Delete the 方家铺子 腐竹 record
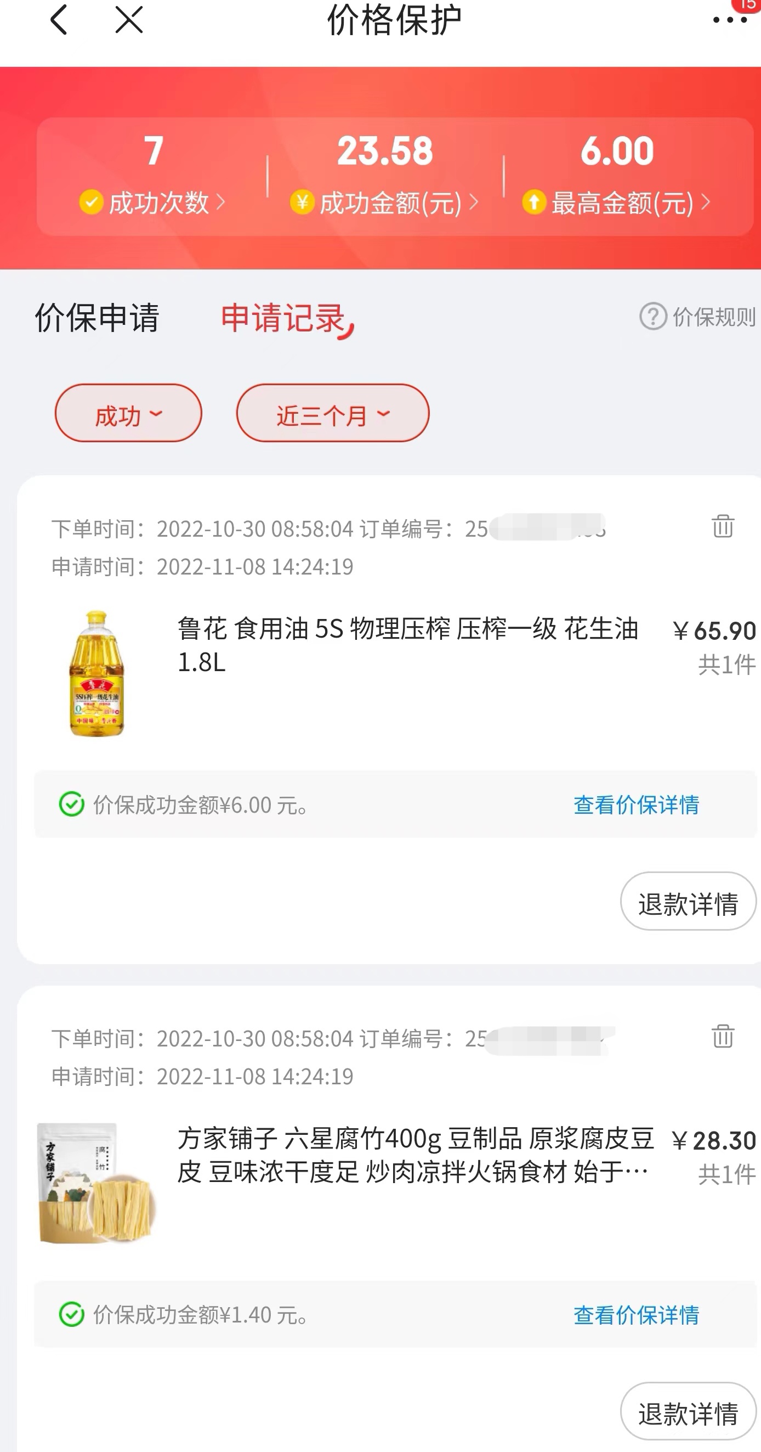Image resolution: width=761 pixels, height=1452 pixels. [723, 1036]
